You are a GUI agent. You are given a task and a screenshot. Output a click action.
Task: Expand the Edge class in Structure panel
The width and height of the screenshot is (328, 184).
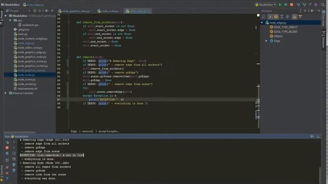(266, 41)
